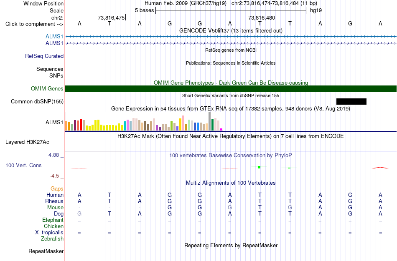397x261 pixels.
Task: Click the 100 Vert. Cons track label
Action: click(23, 165)
